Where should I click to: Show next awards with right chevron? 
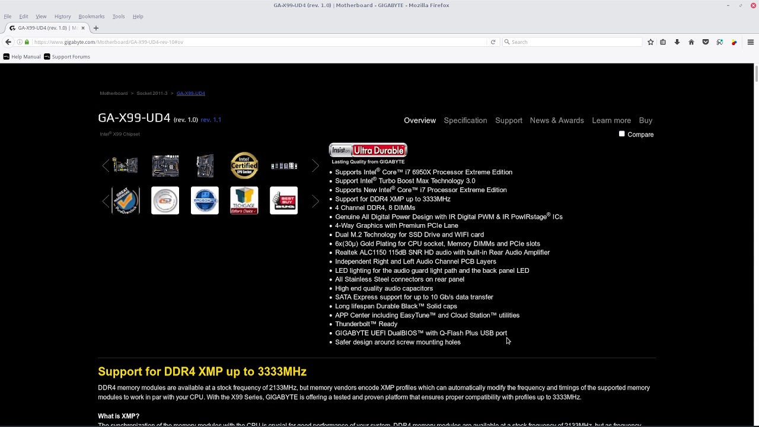click(x=315, y=202)
